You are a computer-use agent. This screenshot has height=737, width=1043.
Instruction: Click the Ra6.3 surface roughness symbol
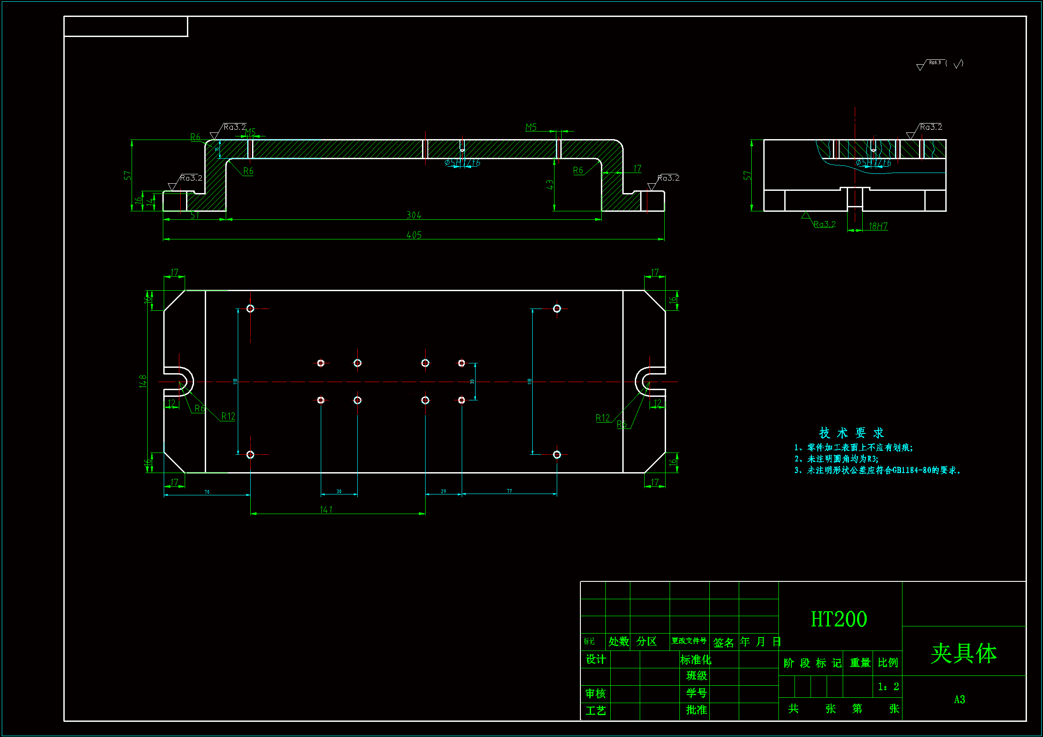tap(934, 64)
